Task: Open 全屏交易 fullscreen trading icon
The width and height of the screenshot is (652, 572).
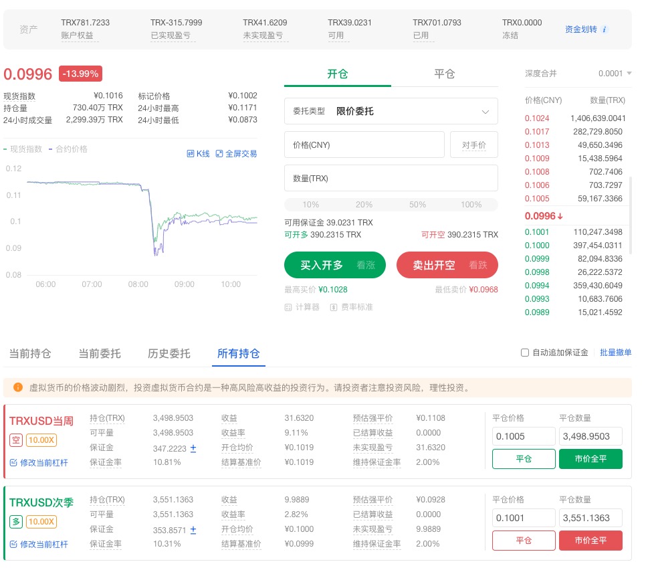Action: (x=219, y=153)
